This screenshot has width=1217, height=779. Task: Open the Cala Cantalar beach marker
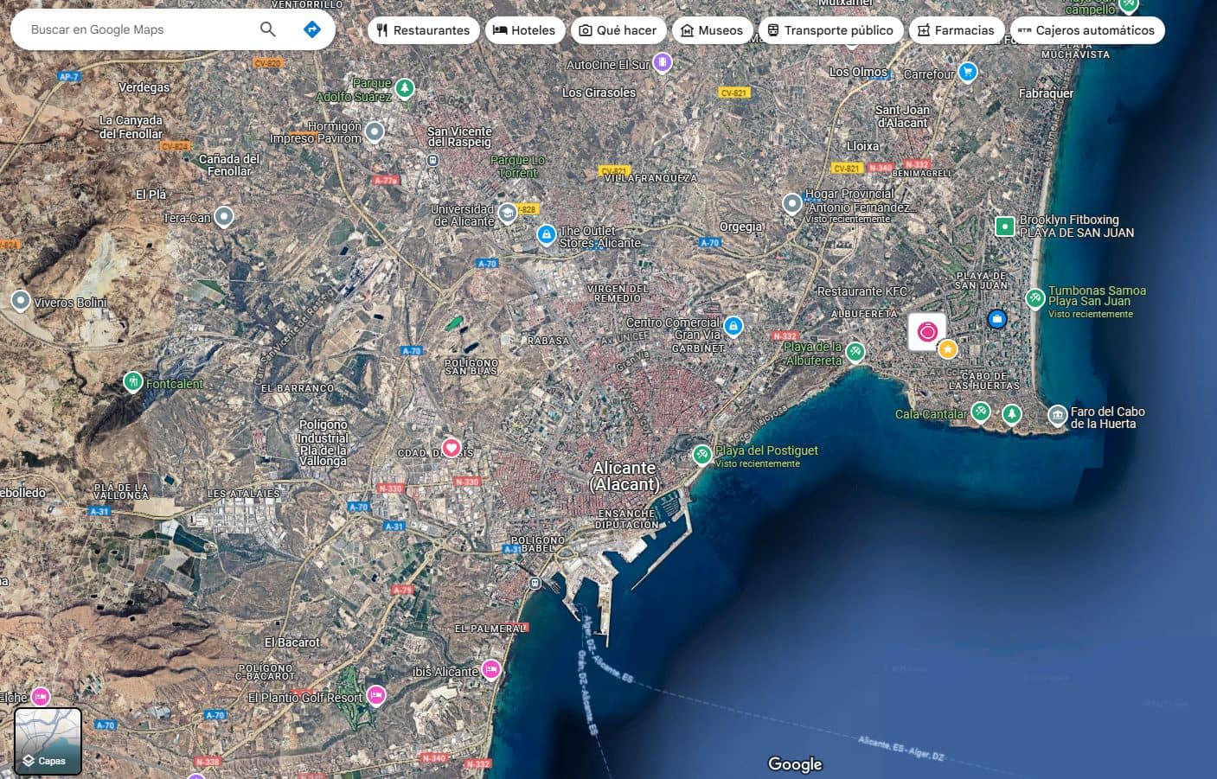[x=981, y=412]
